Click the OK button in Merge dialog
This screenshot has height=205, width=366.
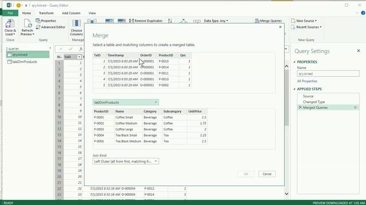point(246,174)
